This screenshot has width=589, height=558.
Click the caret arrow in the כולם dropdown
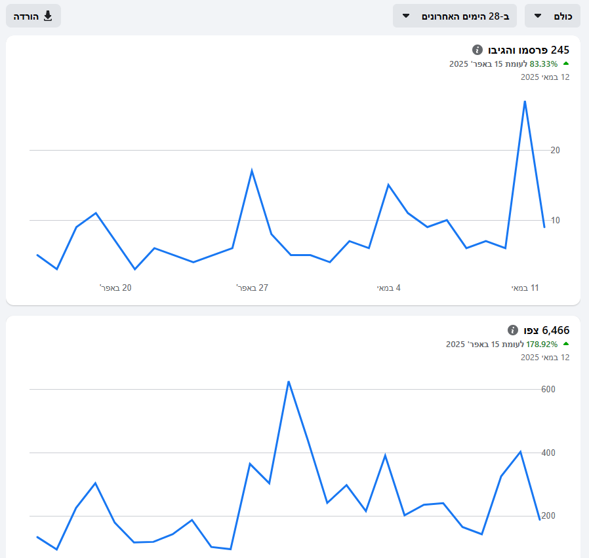pos(538,16)
